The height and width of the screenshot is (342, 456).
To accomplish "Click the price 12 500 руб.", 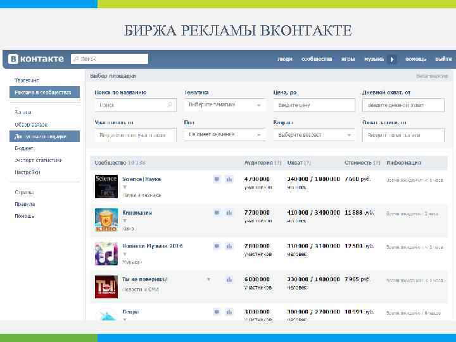I will click(x=359, y=246).
